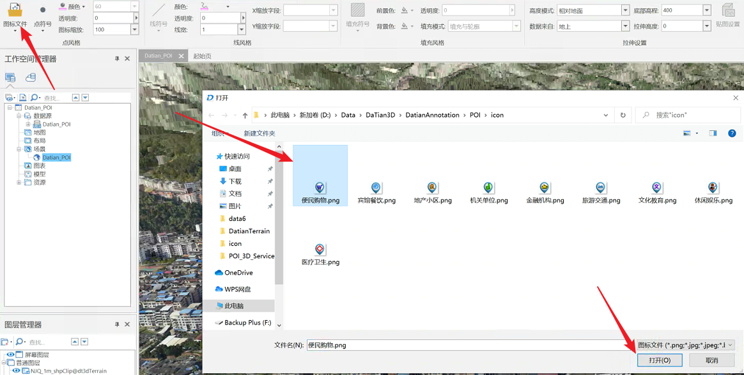Click the 取消 button
744x375 pixels.
[x=711, y=360]
